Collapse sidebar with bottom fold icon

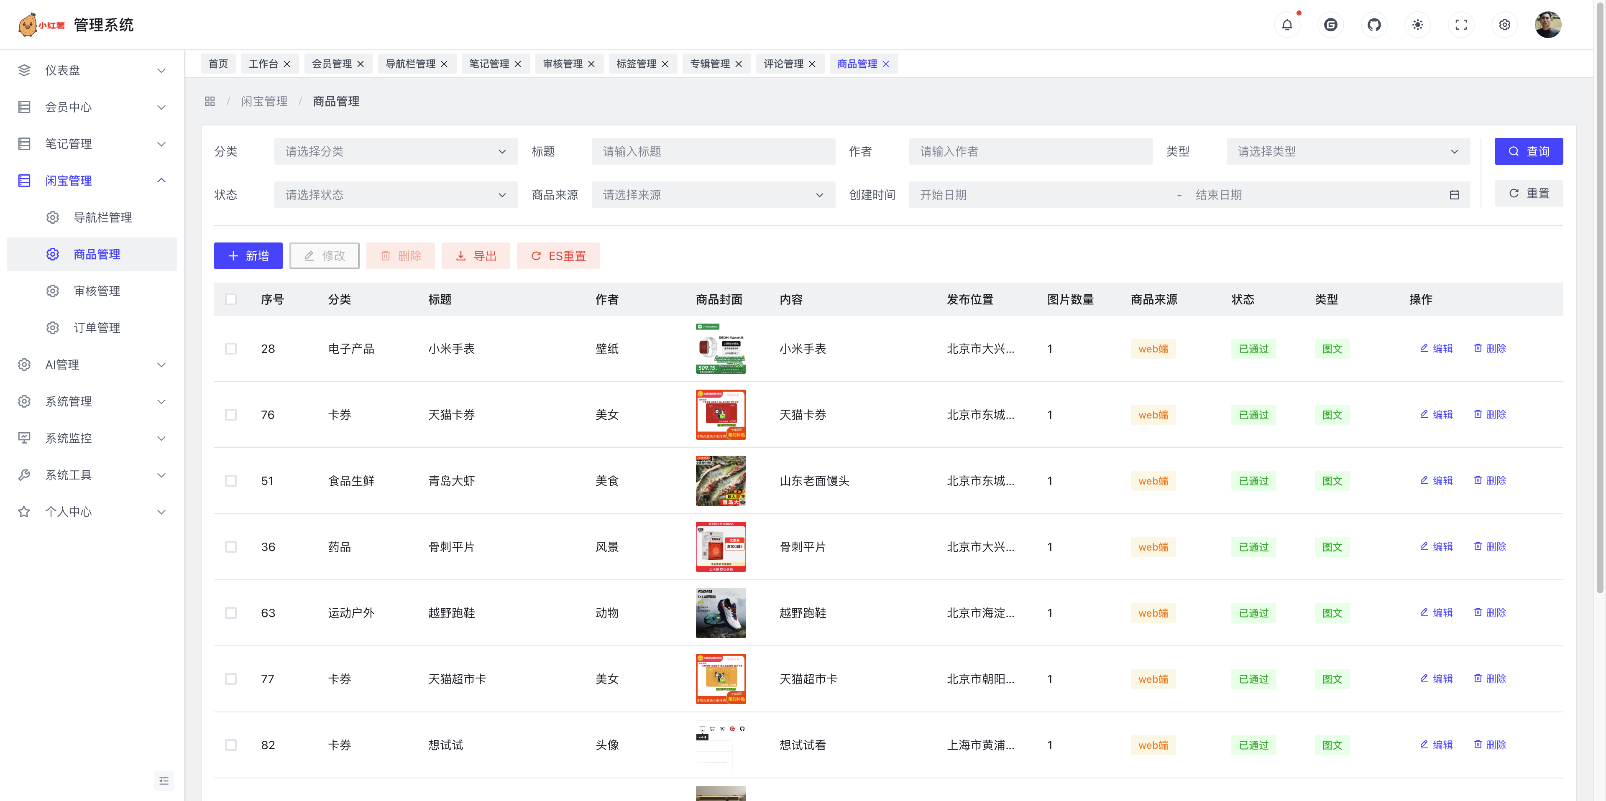(164, 781)
